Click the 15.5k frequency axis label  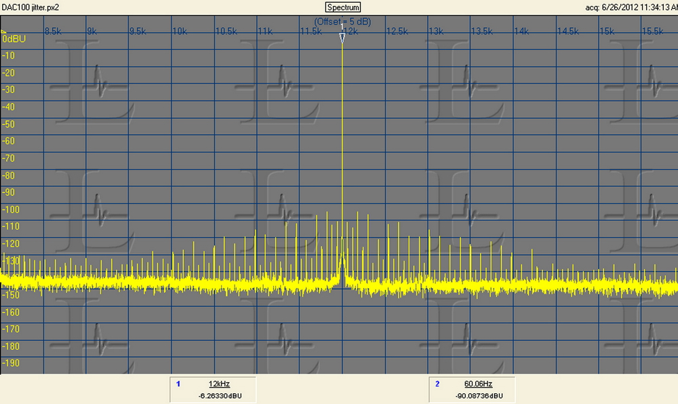point(652,31)
